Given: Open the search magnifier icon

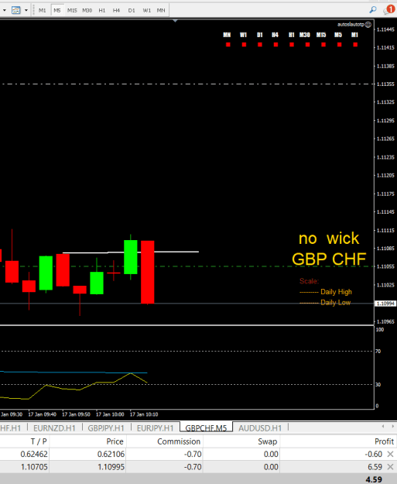Looking at the screenshot, I should (373, 10).
